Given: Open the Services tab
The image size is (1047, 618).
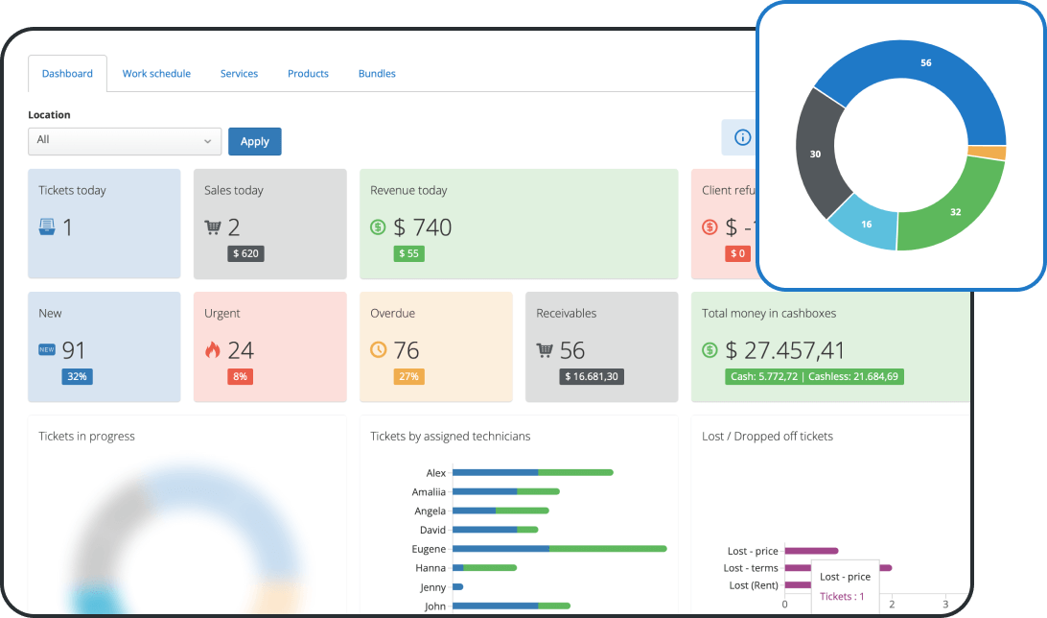Looking at the screenshot, I should tap(239, 73).
